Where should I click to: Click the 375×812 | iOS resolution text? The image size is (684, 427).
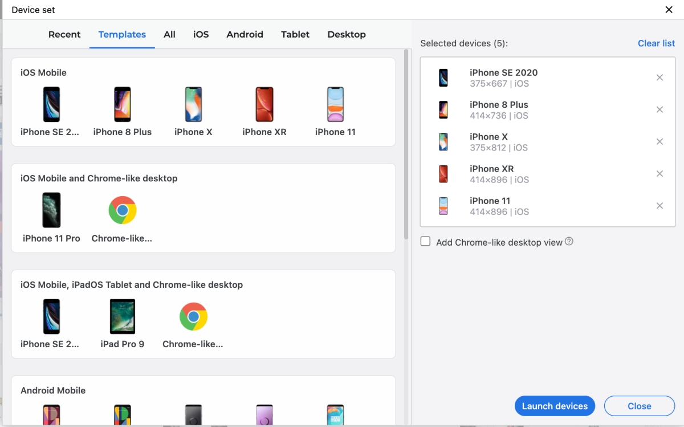(499, 148)
